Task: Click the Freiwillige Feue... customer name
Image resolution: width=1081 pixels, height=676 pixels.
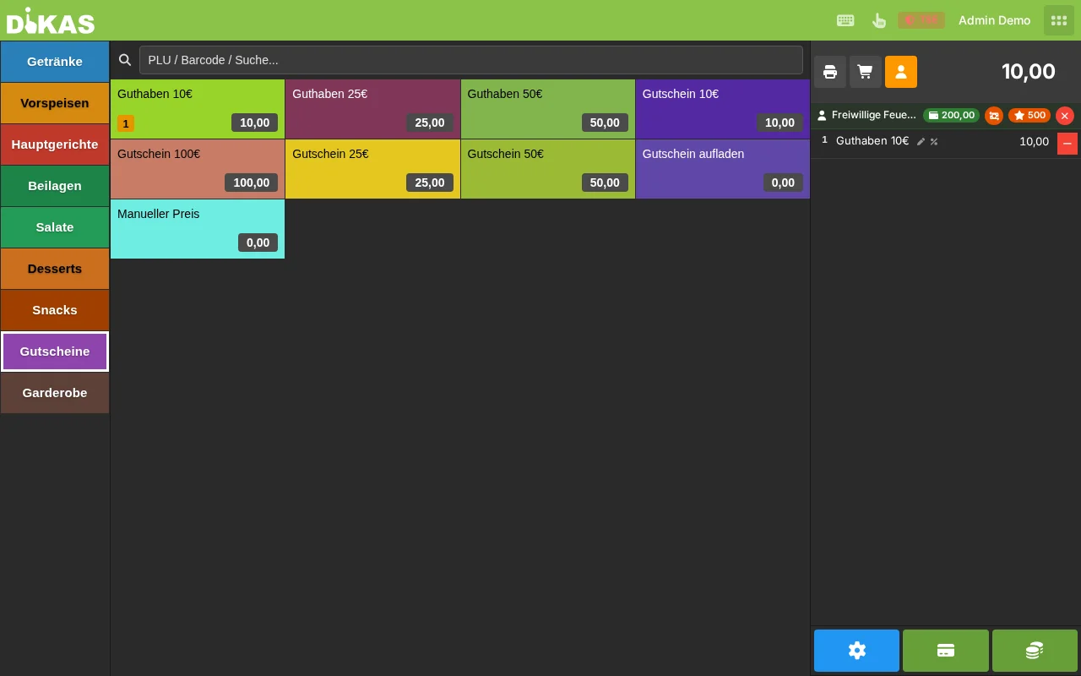Action: 874,115
